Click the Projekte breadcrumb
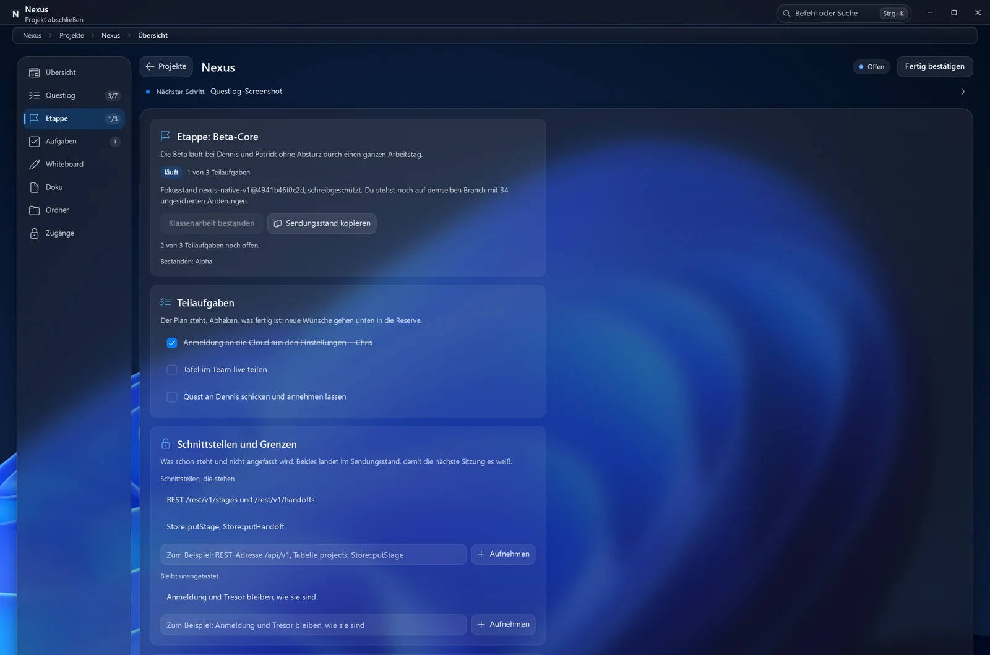 [x=72, y=35]
